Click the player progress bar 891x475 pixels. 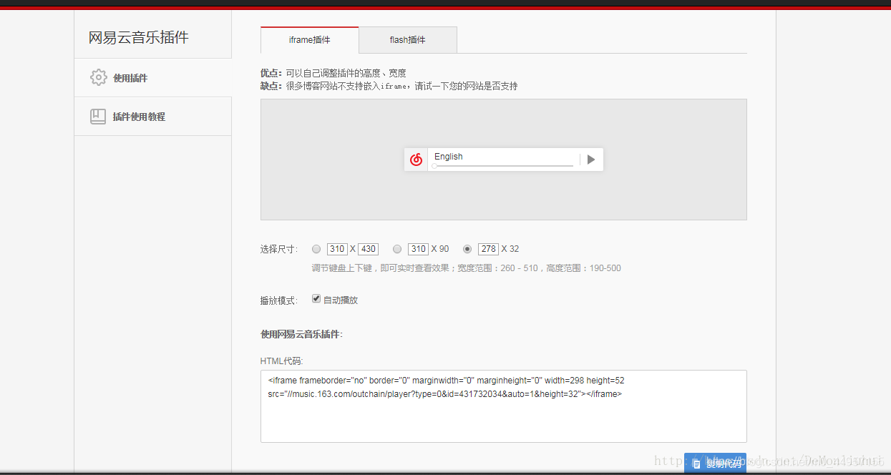point(504,166)
